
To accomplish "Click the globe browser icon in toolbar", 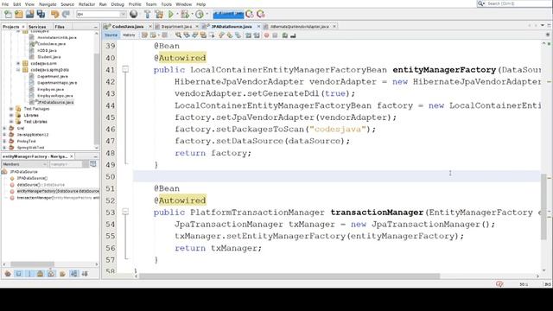I will (134, 14).
